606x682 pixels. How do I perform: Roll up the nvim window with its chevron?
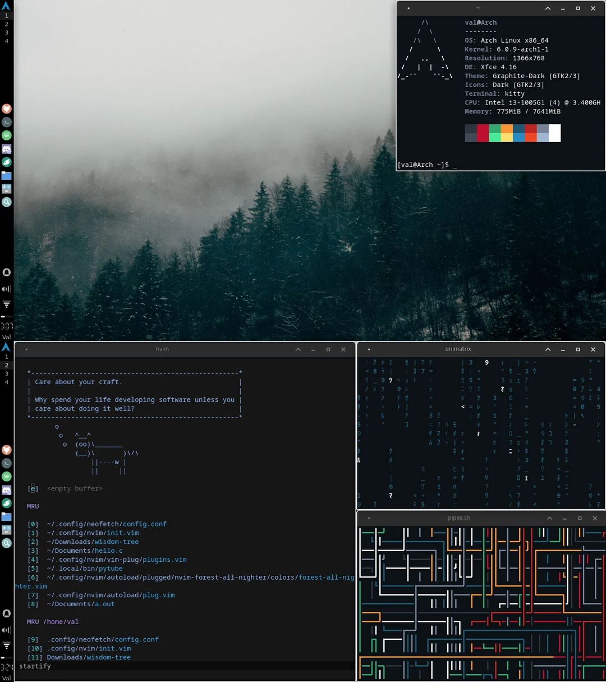[298, 349]
